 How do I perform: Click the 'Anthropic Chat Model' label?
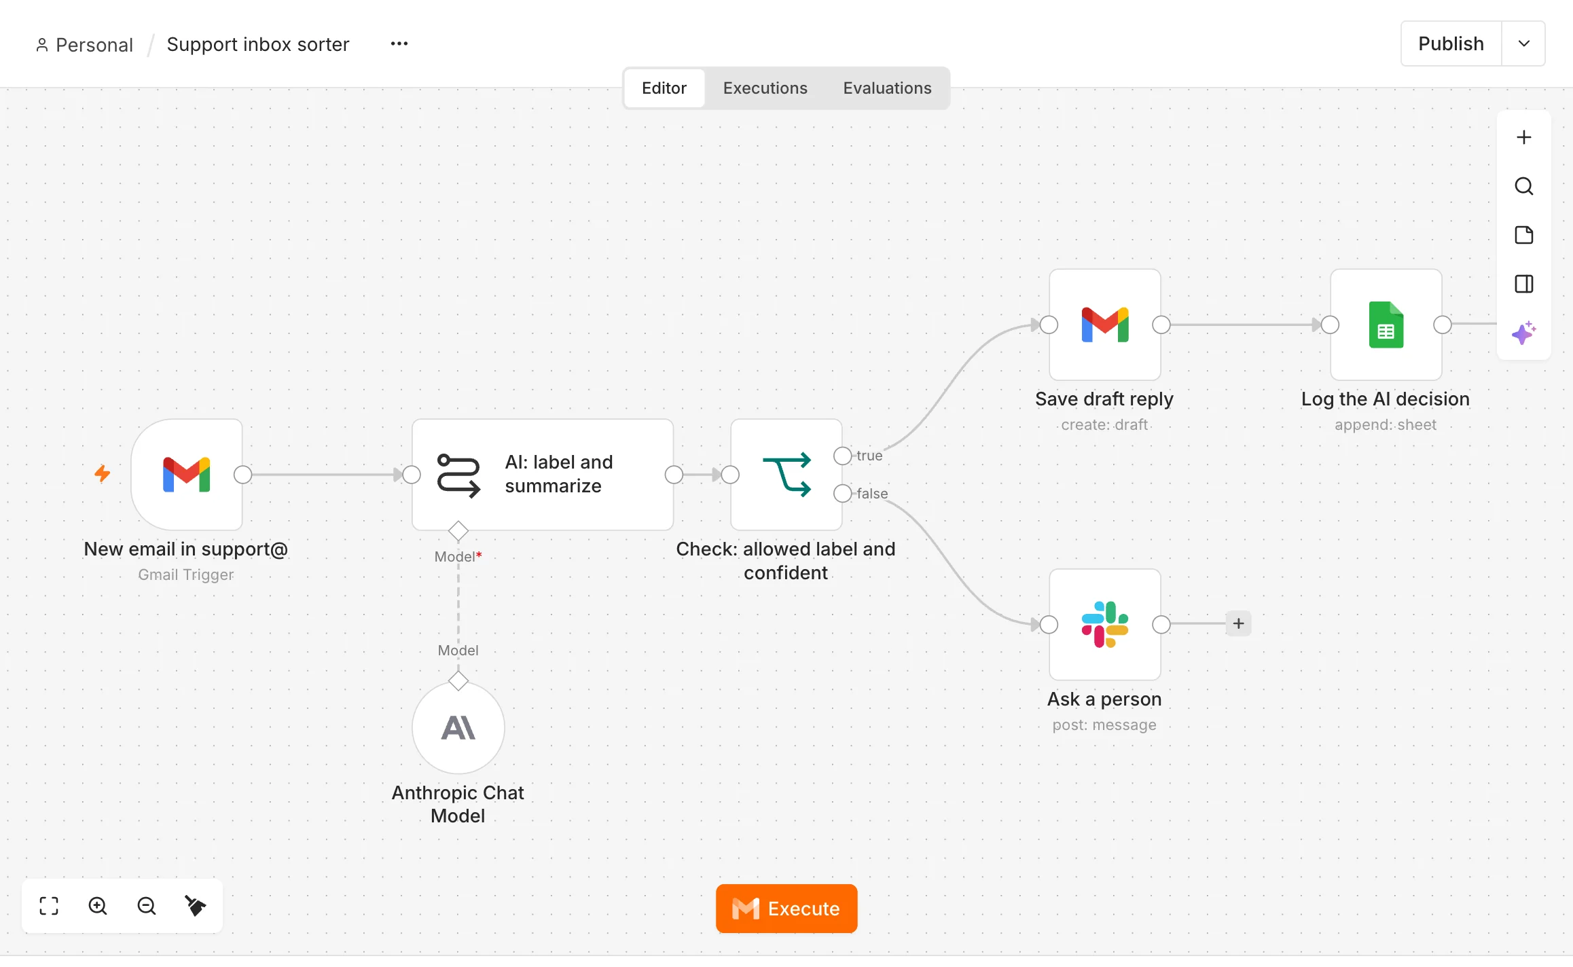[x=458, y=804]
